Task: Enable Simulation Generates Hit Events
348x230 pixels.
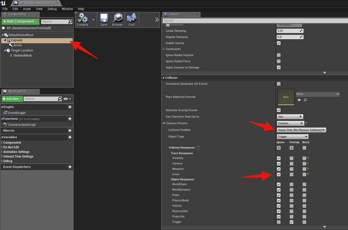Action: pos(279,84)
